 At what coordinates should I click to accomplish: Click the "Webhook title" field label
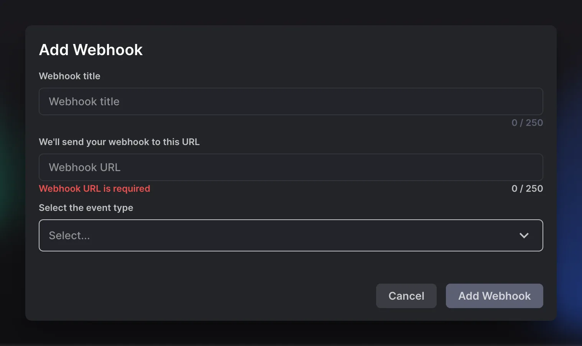(x=69, y=76)
